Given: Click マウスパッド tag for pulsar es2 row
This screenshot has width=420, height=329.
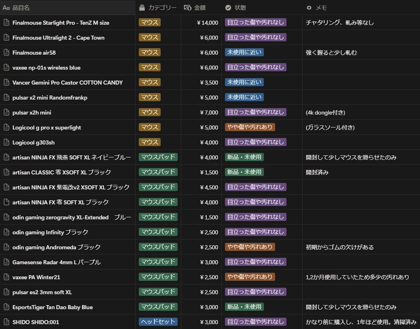Looking at the screenshot, I should coord(158,292).
